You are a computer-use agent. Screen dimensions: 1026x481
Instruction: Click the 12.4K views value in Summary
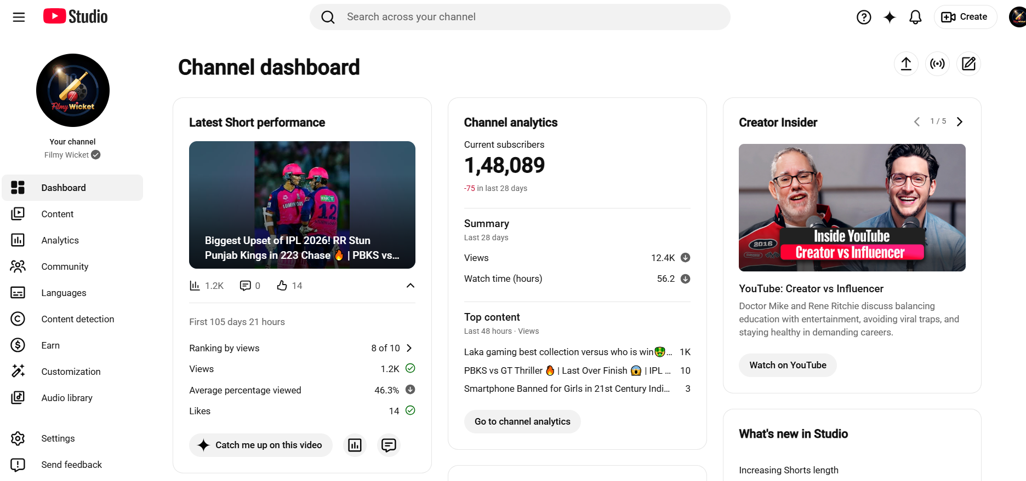(663, 258)
